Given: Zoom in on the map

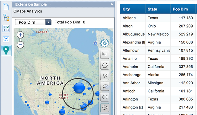Looking at the screenshot, I should [x=20, y=35].
